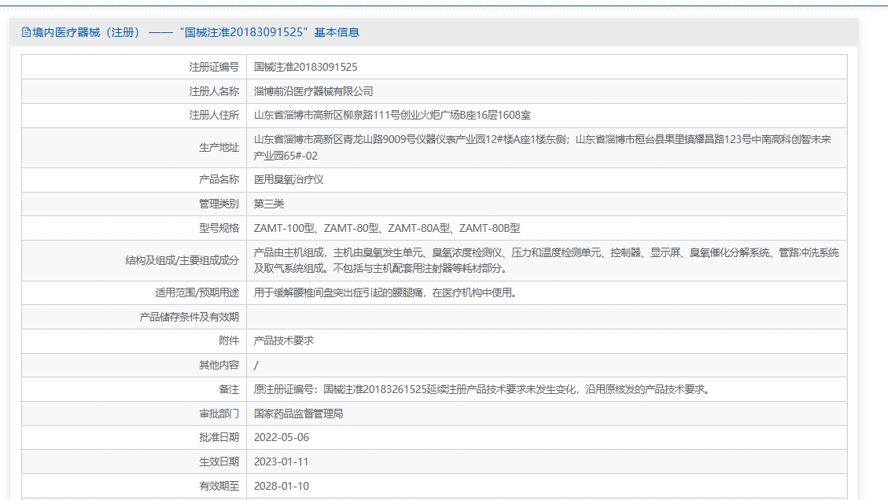This screenshot has height=500, width=888.
Task: Click the 注册人住所 label
Action: click(x=214, y=115)
